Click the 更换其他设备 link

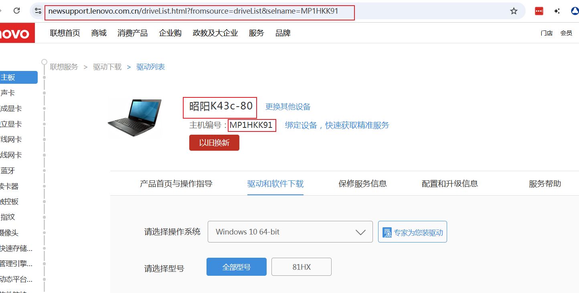288,107
